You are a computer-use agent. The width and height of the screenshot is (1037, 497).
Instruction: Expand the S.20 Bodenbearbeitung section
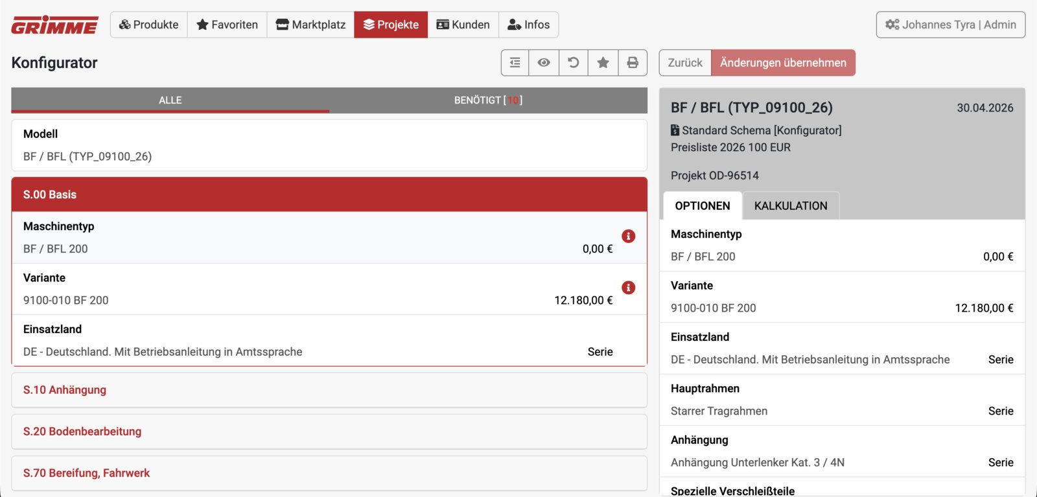[329, 432]
